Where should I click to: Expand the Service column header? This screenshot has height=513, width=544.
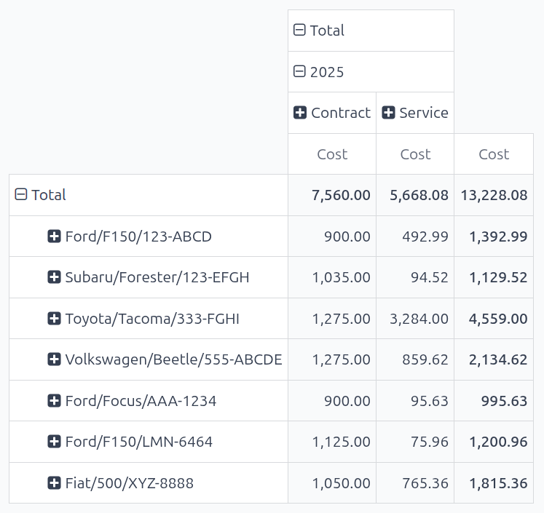click(388, 113)
